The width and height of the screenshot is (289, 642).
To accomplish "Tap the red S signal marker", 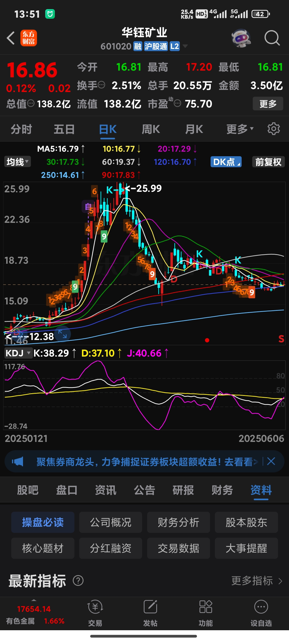I will click(281, 339).
